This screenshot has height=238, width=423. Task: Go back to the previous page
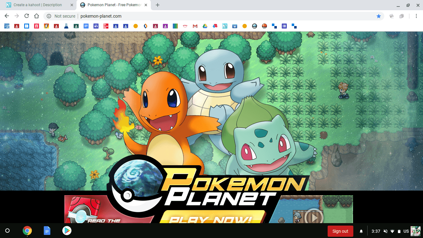(7, 16)
